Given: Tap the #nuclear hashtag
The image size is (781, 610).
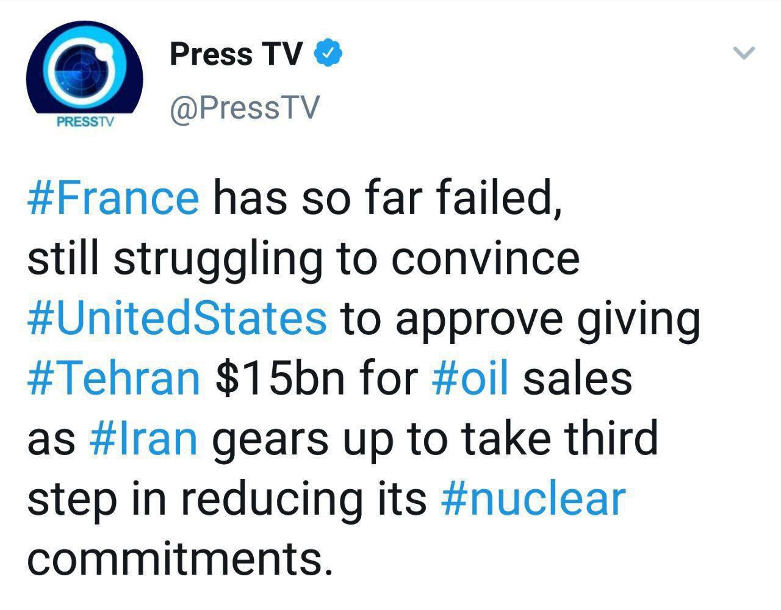Looking at the screenshot, I should point(532,498).
